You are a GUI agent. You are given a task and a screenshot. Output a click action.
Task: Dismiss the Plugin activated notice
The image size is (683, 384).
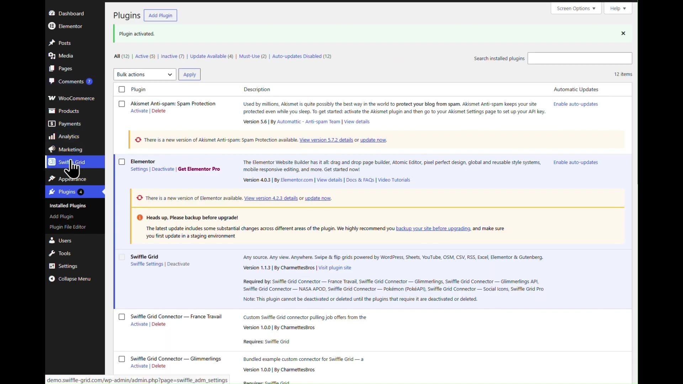pyautogui.click(x=623, y=33)
